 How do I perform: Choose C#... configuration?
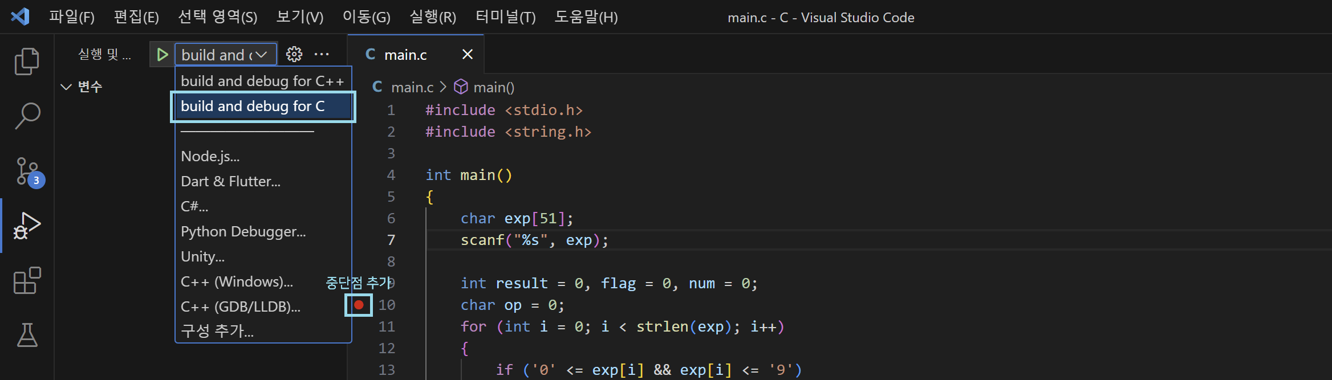click(x=263, y=206)
